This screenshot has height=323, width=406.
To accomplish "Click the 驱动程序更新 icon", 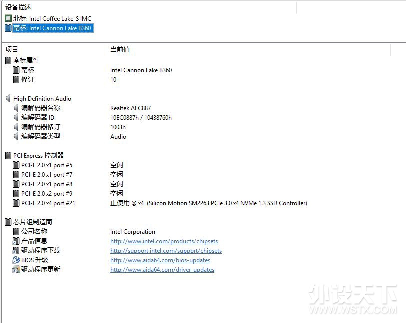I will coord(16,270).
